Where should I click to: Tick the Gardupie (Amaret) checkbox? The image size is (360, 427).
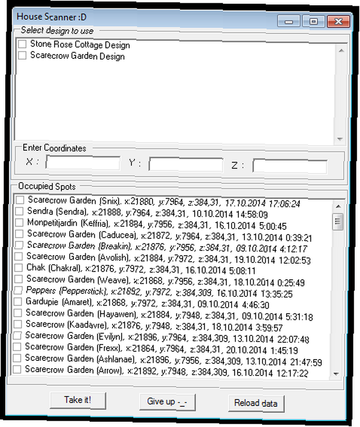click(18, 301)
